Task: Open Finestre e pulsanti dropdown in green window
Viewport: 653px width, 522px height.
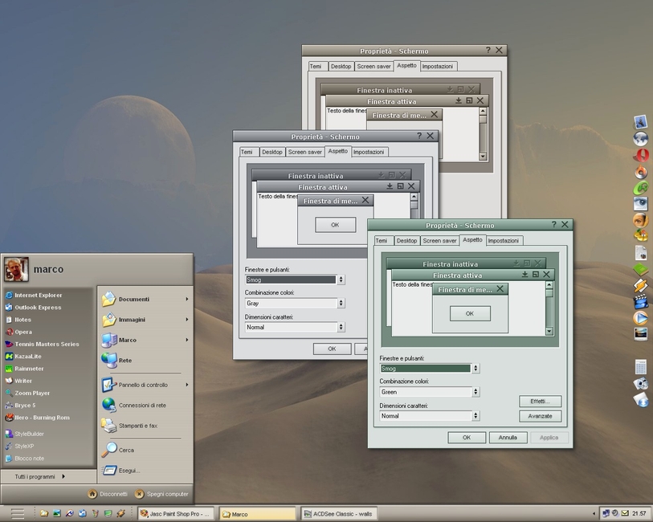Action: coord(475,369)
